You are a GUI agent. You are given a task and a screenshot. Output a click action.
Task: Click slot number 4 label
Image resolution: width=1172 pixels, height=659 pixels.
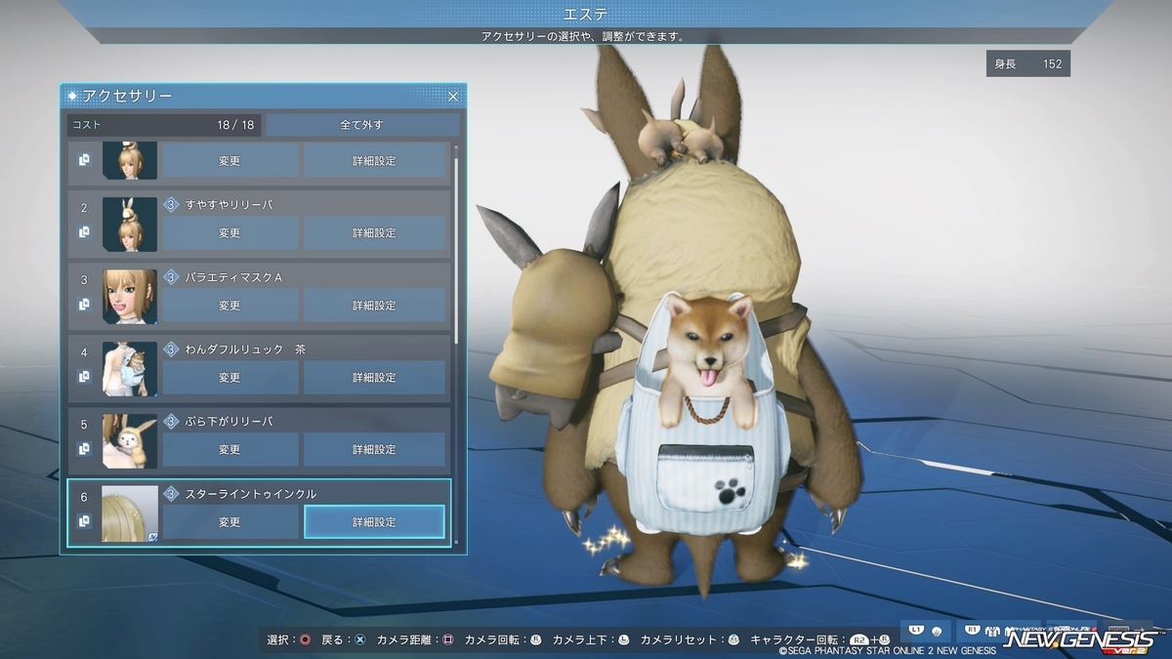(x=84, y=351)
